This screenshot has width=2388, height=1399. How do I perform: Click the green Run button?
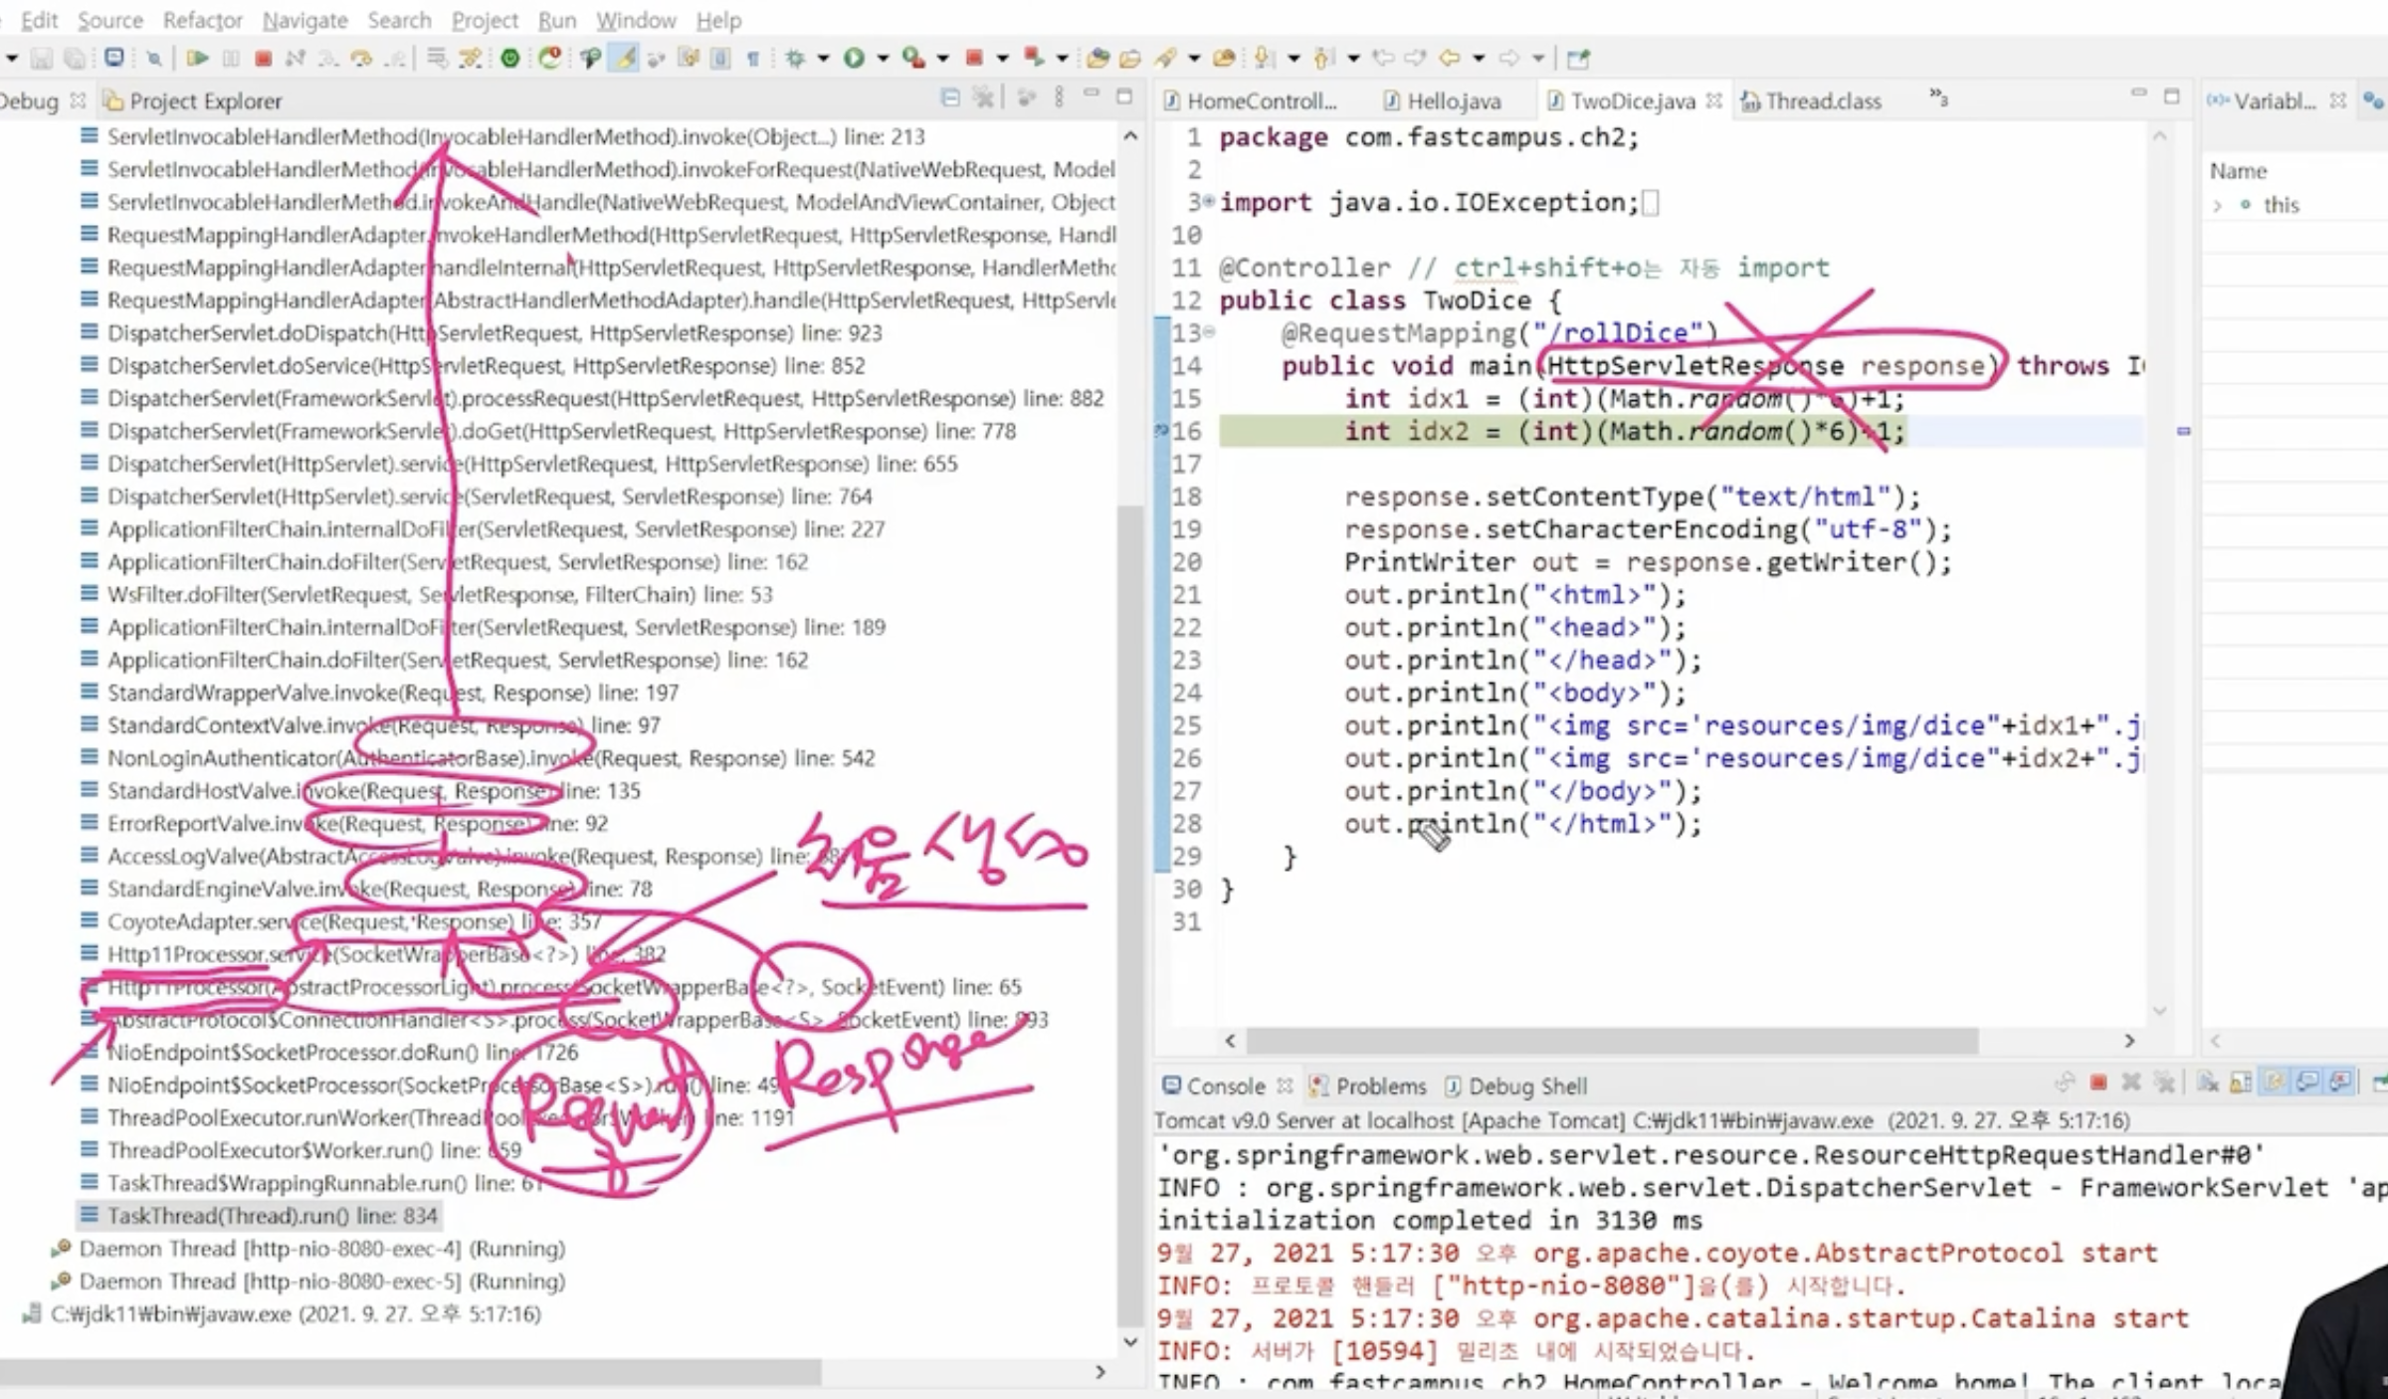click(x=854, y=59)
